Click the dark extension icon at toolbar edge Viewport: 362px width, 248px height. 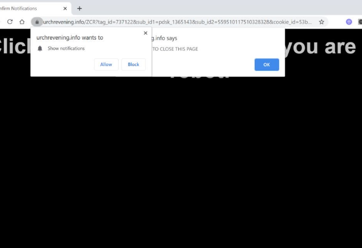click(360, 22)
